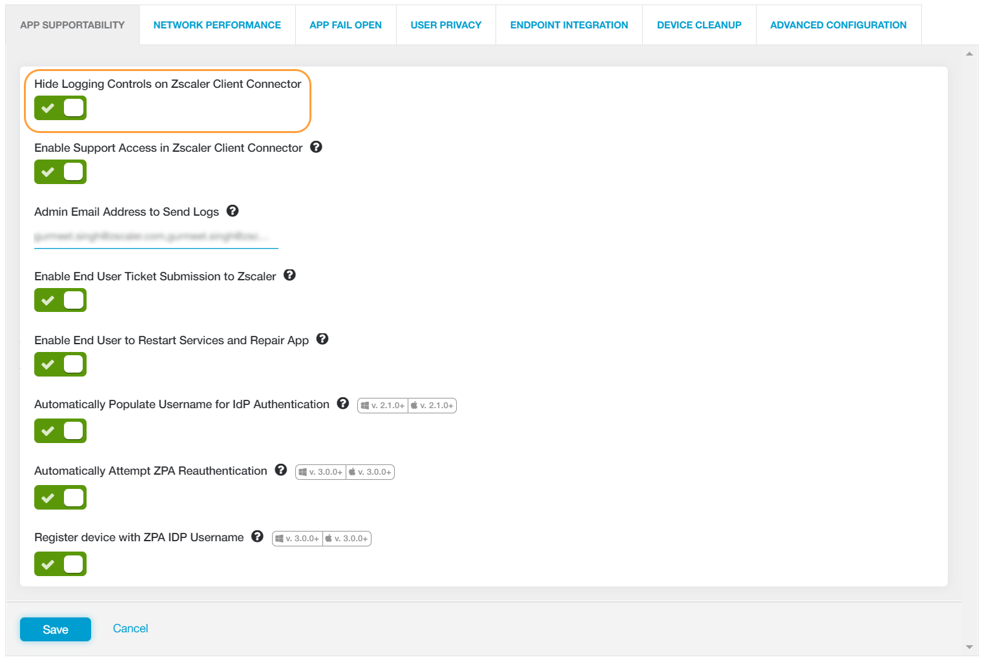This screenshot has height=662, width=984.
Task: Click the help icon for Automatically Attempt ZPA Reauthentication
Action: coord(280,470)
